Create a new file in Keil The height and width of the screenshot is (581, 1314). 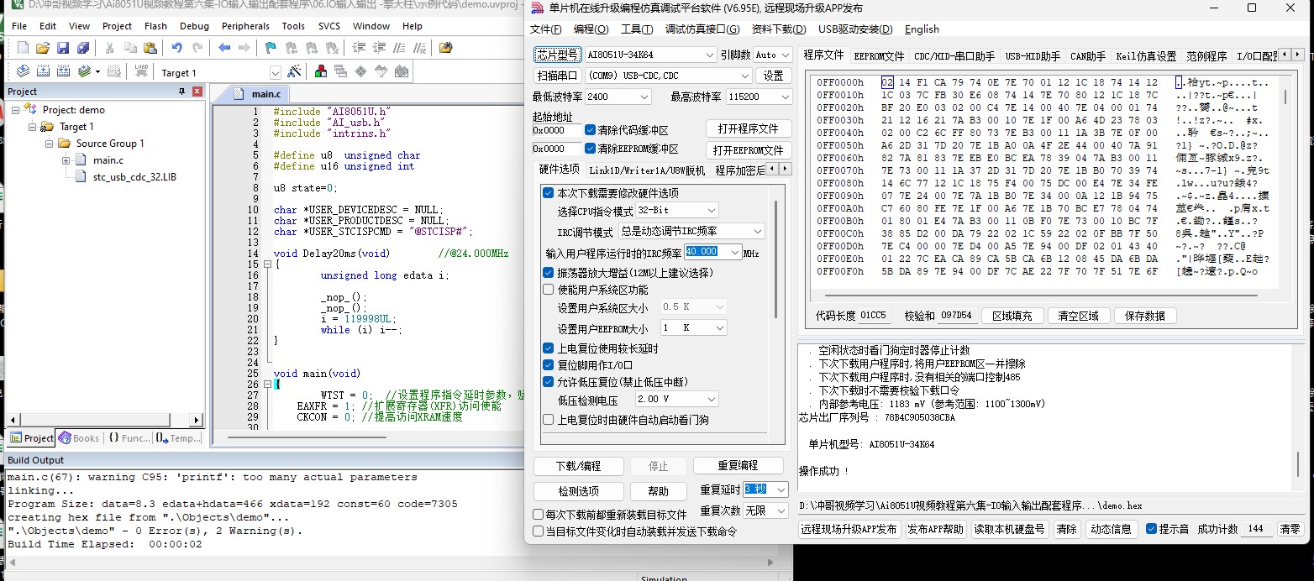point(23,48)
